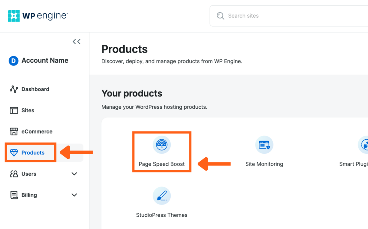This screenshot has width=368, height=229.
Task: Click the Page Speed Boost label
Action: pyautogui.click(x=162, y=164)
